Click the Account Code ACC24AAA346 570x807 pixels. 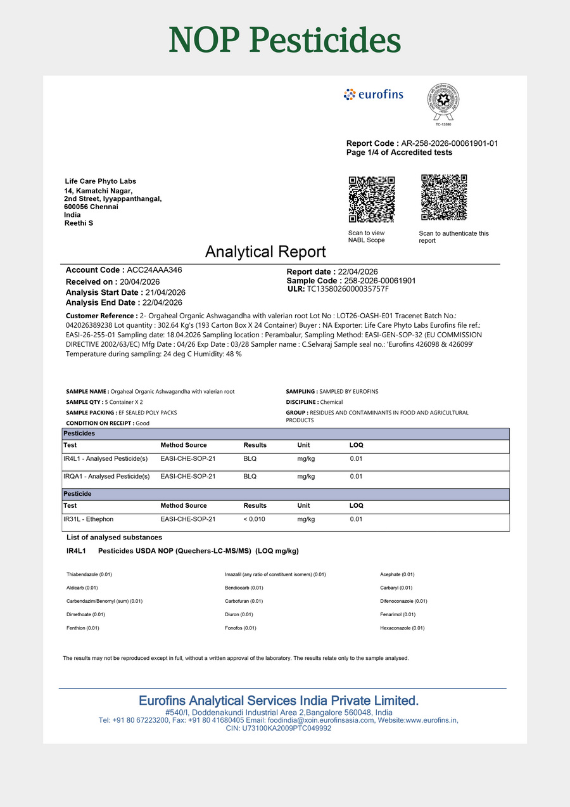tap(124, 270)
